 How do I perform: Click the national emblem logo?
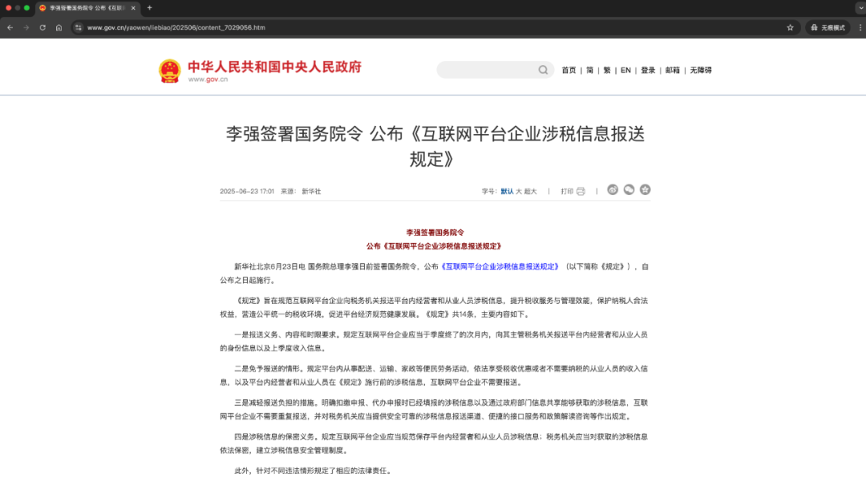(169, 71)
